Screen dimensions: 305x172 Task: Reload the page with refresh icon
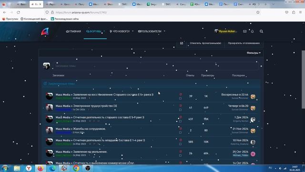click(x=18, y=12)
